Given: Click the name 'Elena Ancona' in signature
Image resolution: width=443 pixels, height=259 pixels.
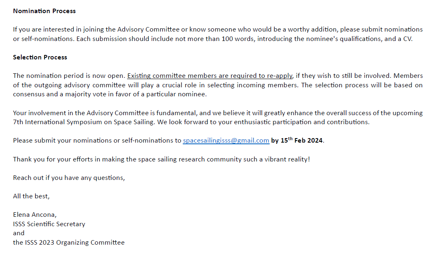Looking at the screenshot, I should coord(35,215).
